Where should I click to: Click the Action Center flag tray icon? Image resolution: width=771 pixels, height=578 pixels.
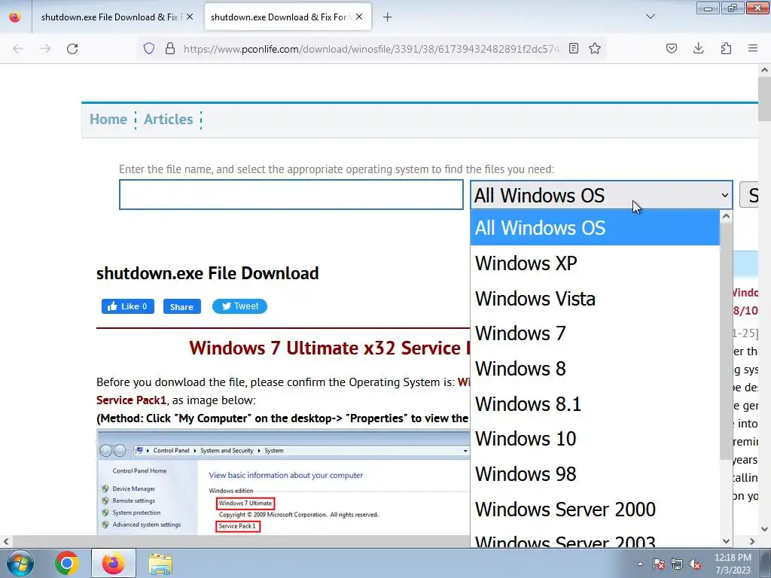[658, 564]
